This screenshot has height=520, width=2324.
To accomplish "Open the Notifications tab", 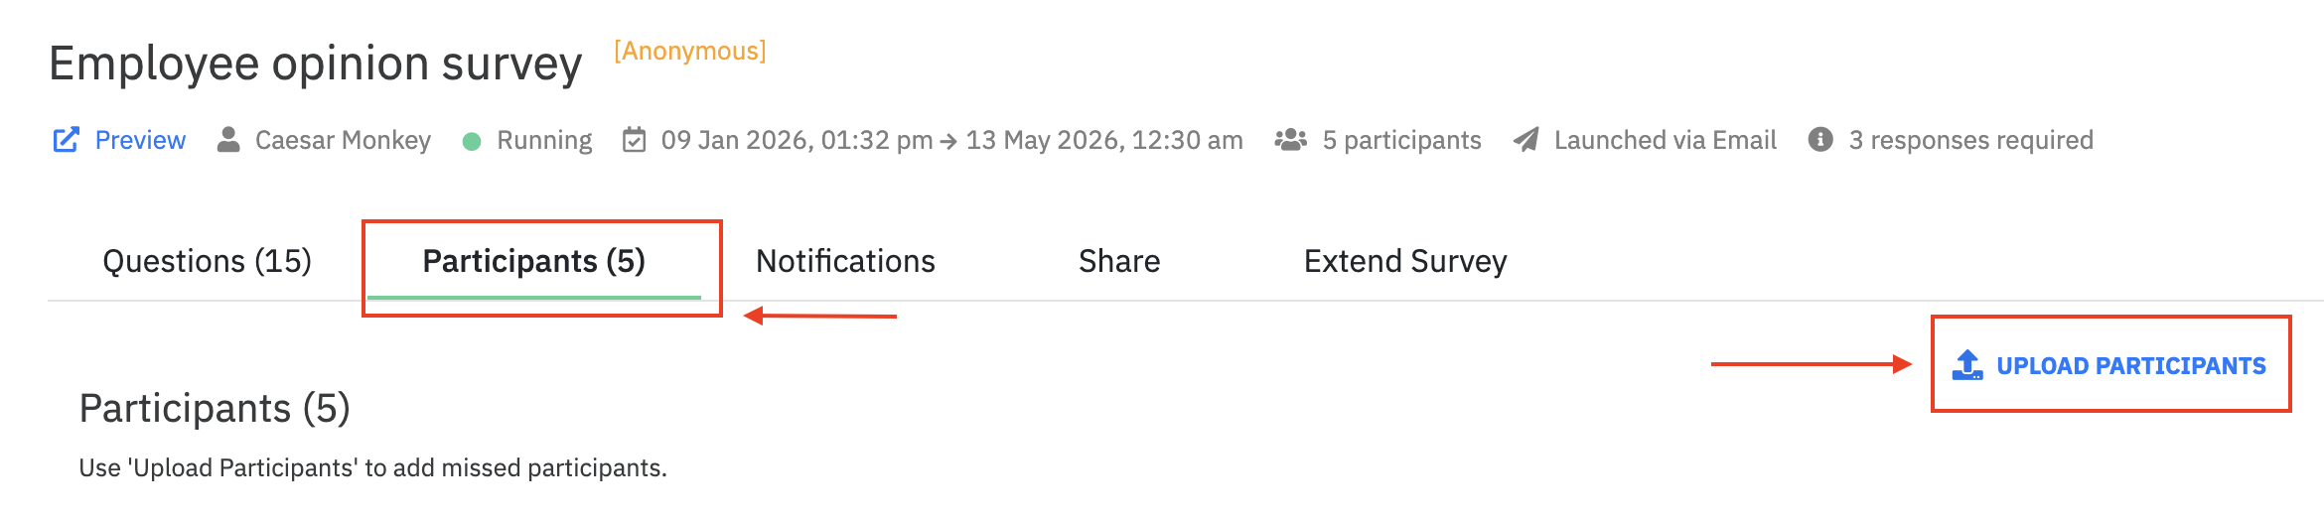I will pyautogui.click(x=845, y=261).
